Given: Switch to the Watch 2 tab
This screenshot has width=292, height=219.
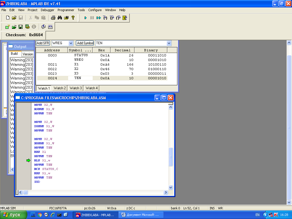Looking at the screenshot, I should pyautogui.click(x=60, y=88).
